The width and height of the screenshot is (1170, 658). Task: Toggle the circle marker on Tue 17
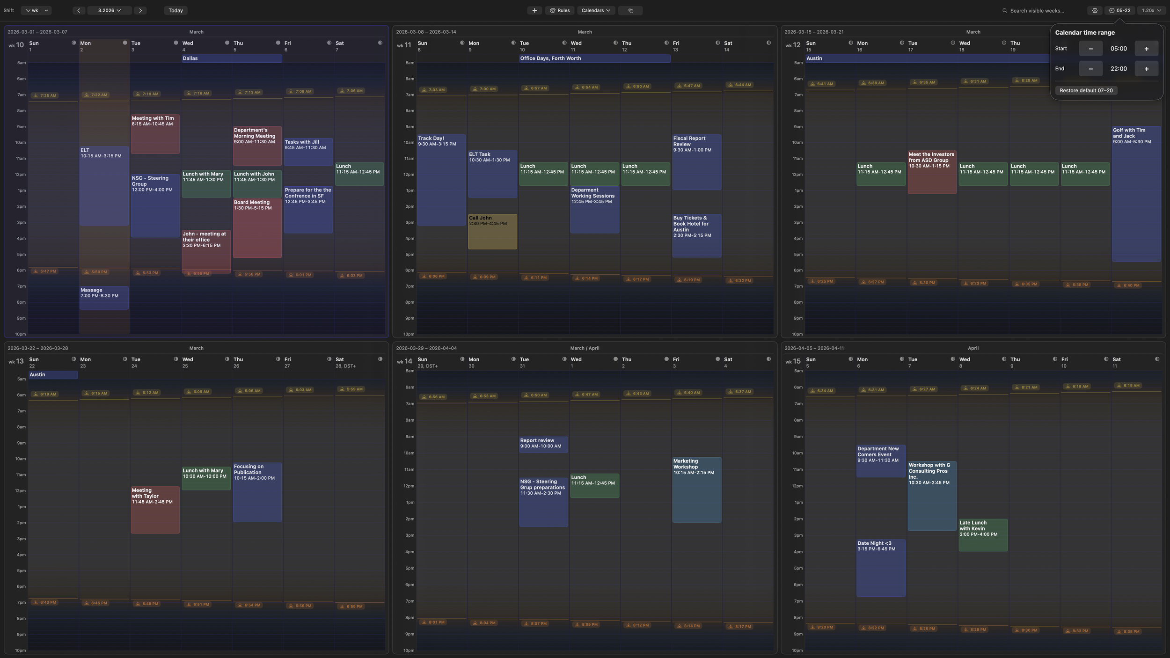[952, 43]
